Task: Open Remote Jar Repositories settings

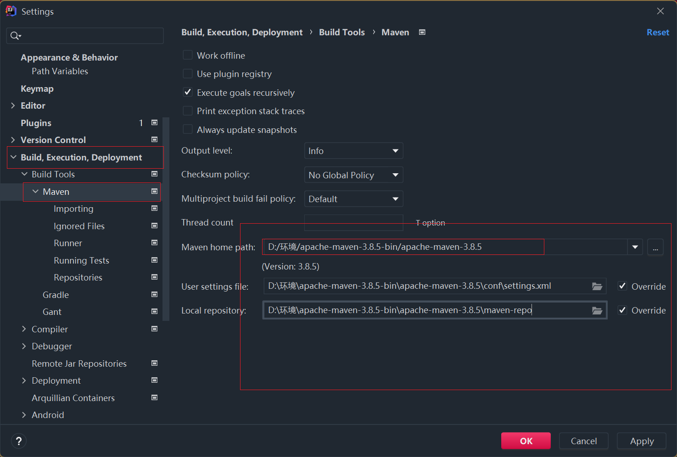Action: [x=79, y=363]
